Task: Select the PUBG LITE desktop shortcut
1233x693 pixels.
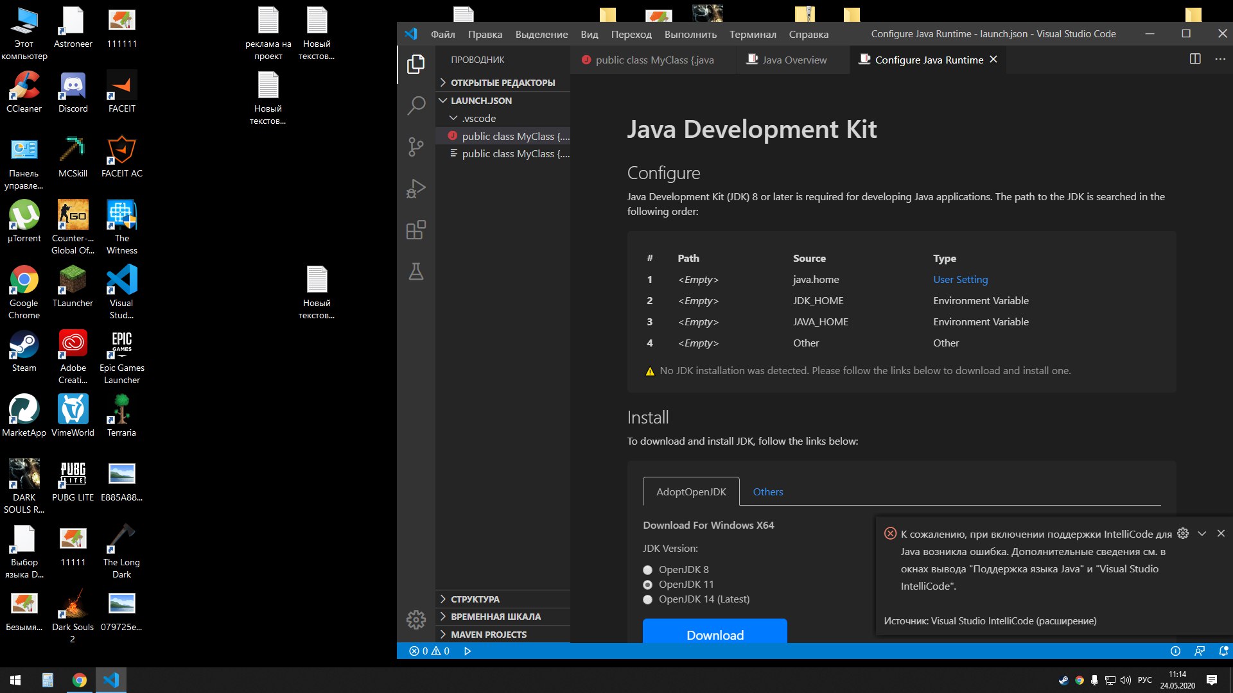Action: 73,481
